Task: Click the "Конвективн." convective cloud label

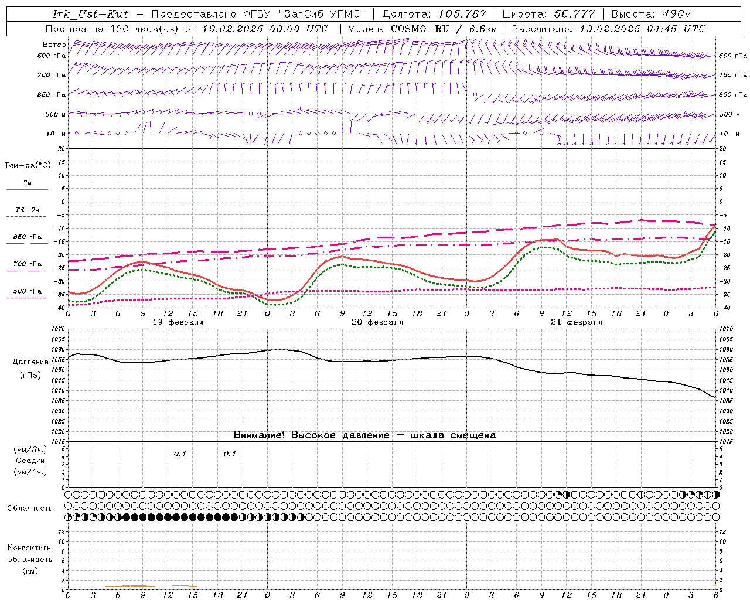Action: tap(30, 548)
